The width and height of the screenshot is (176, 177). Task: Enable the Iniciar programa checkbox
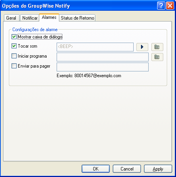(14, 56)
